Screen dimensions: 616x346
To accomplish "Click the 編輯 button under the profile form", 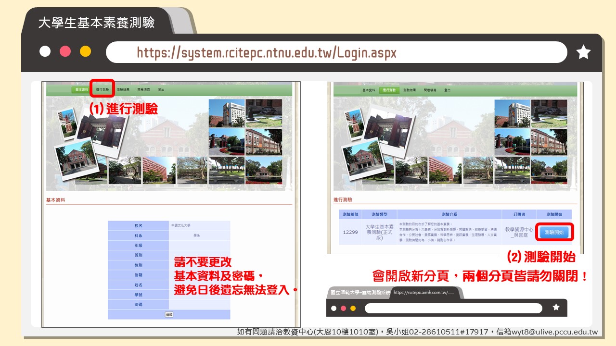I will tap(169, 314).
